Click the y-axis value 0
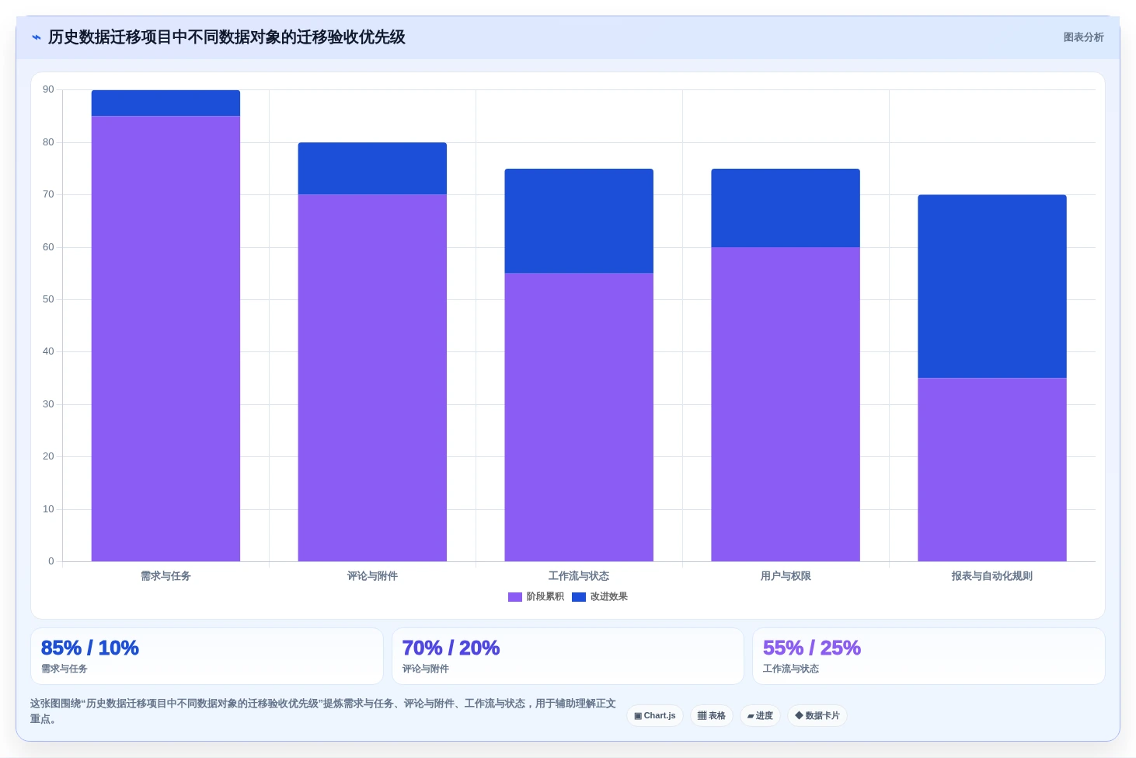The image size is (1136, 758). pyautogui.click(x=51, y=561)
